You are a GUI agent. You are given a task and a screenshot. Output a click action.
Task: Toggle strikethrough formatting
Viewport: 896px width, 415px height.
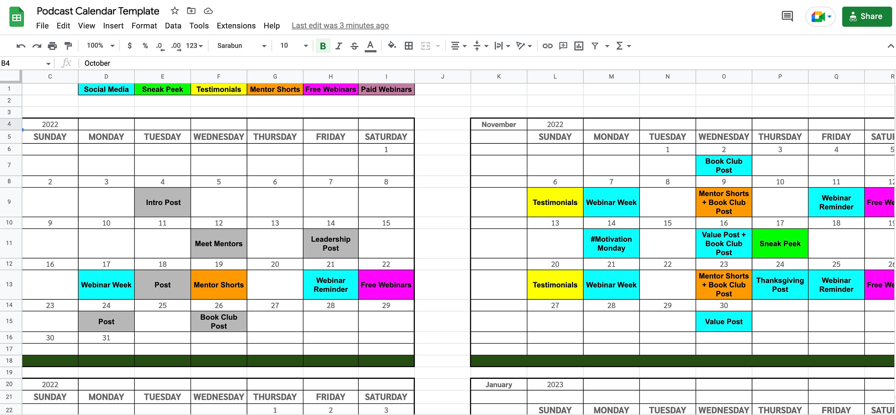(355, 46)
